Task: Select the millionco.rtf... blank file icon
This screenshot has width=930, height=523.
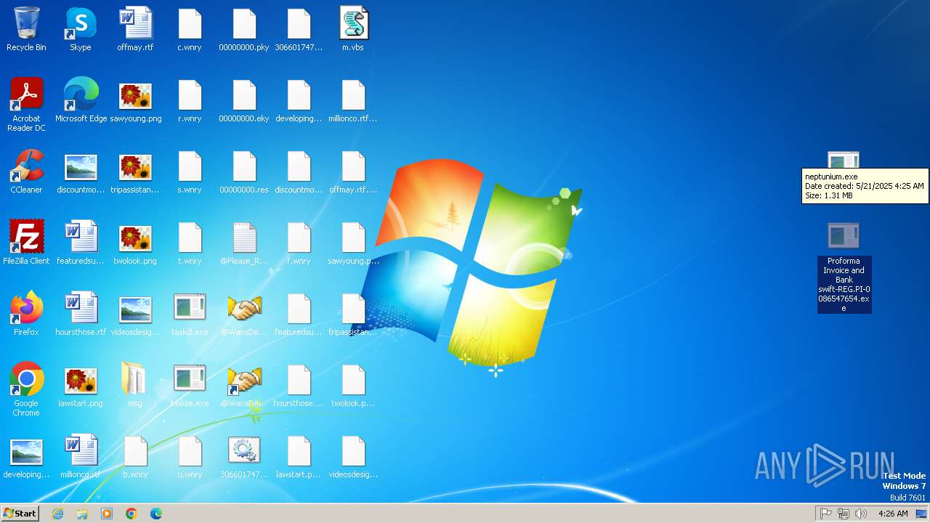Action: pyautogui.click(x=353, y=100)
